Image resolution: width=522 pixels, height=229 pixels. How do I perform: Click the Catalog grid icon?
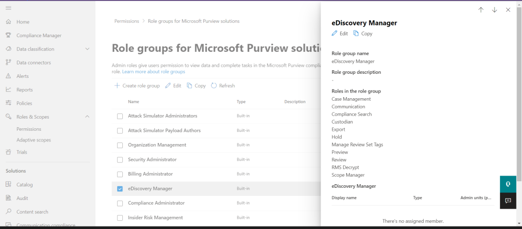tap(9, 184)
